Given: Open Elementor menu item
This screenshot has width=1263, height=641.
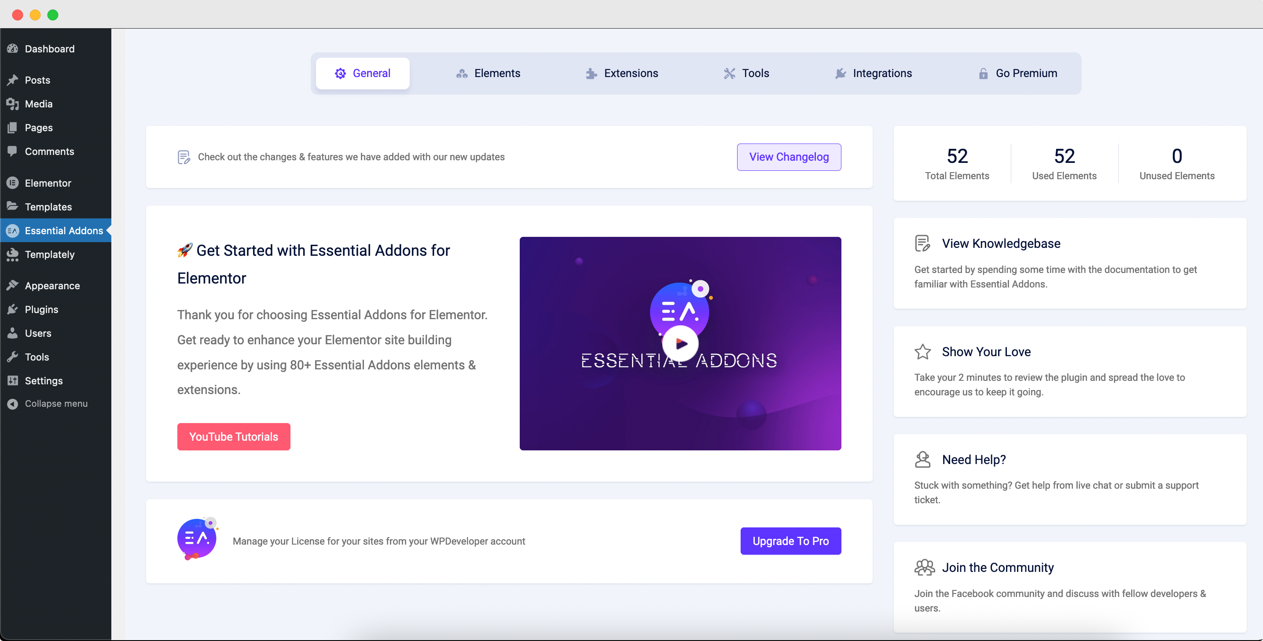Looking at the screenshot, I should (56, 183).
